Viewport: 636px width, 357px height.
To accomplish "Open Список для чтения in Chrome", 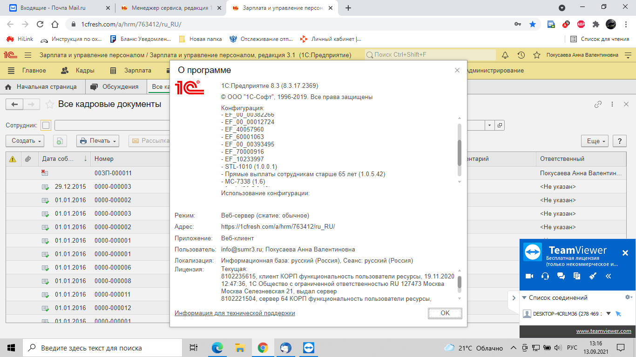I will point(600,39).
